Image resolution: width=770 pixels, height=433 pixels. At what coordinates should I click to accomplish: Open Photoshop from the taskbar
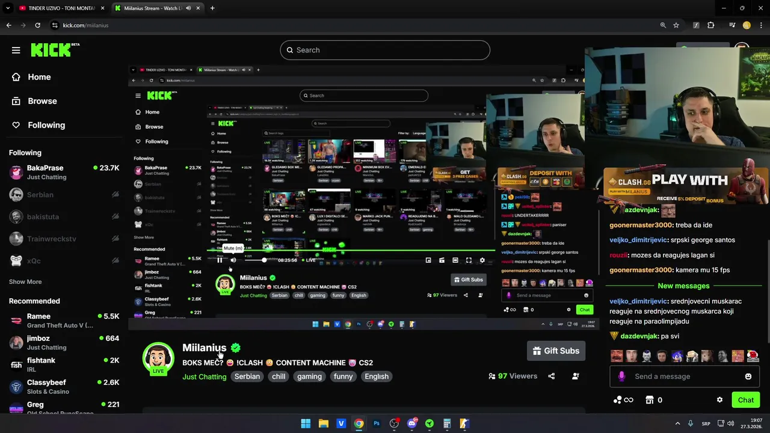point(377,423)
